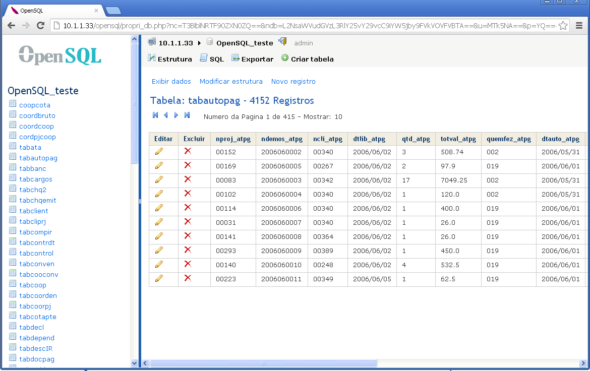Jump to the last page of records
Image resolution: width=590 pixels, height=371 pixels.
point(187,115)
